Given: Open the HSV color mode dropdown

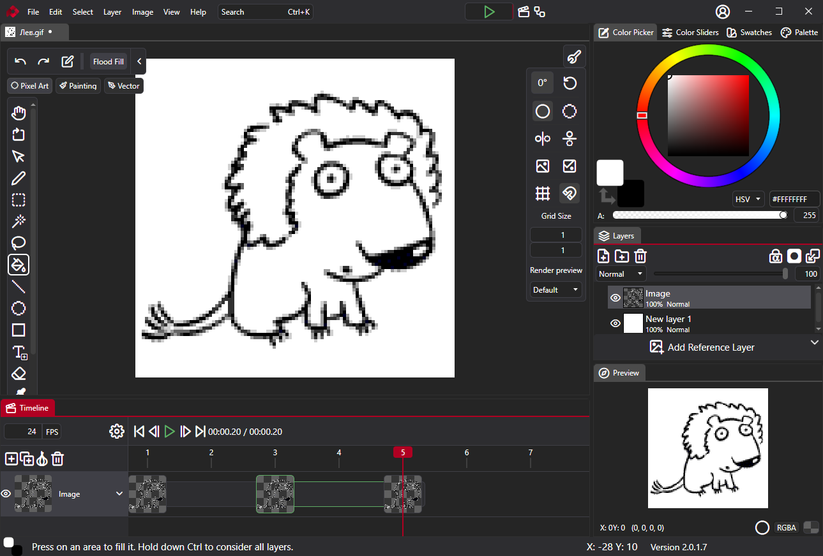Looking at the screenshot, I should click(x=748, y=199).
